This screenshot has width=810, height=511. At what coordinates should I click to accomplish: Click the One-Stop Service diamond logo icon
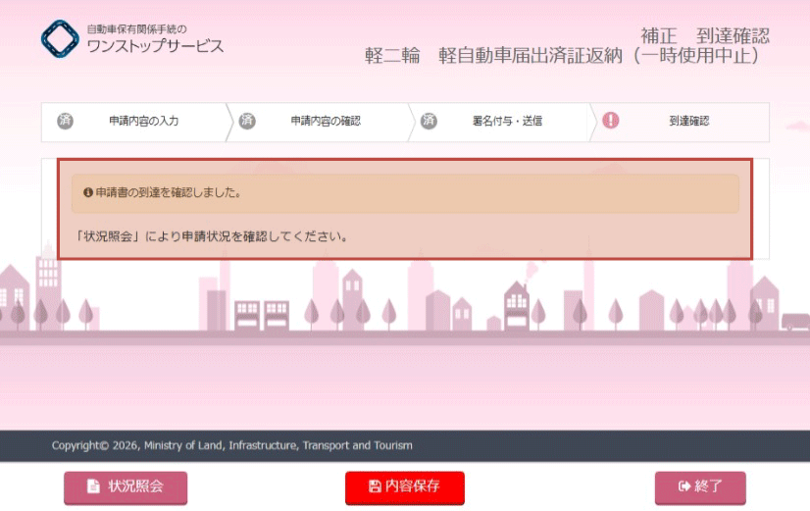[x=63, y=38]
